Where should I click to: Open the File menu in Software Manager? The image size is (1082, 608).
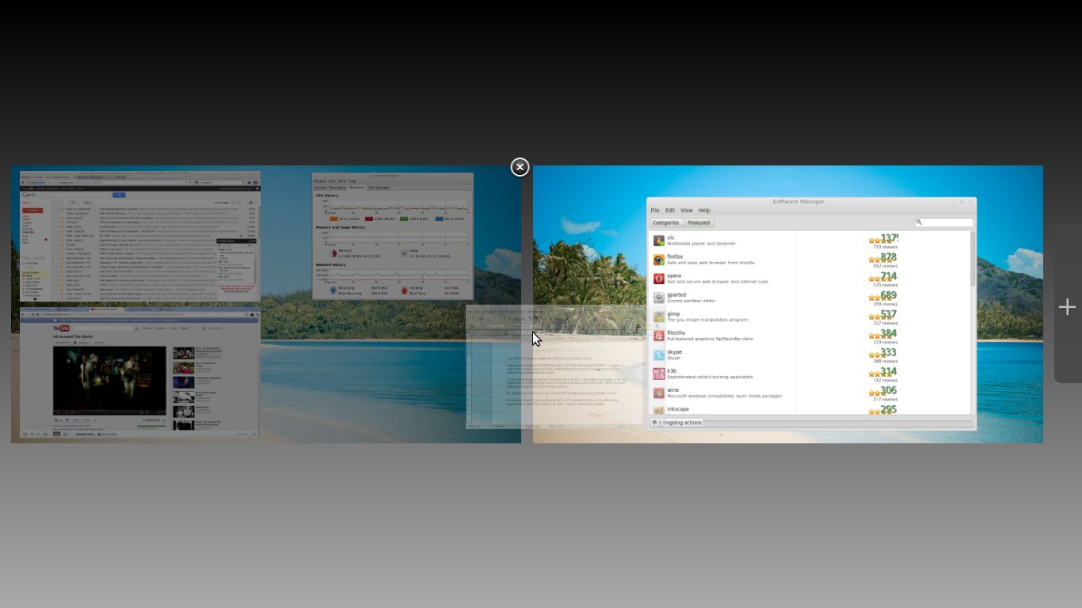click(655, 211)
